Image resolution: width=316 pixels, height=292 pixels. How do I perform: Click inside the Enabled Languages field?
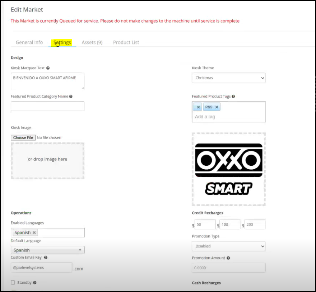click(x=47, y=232)
